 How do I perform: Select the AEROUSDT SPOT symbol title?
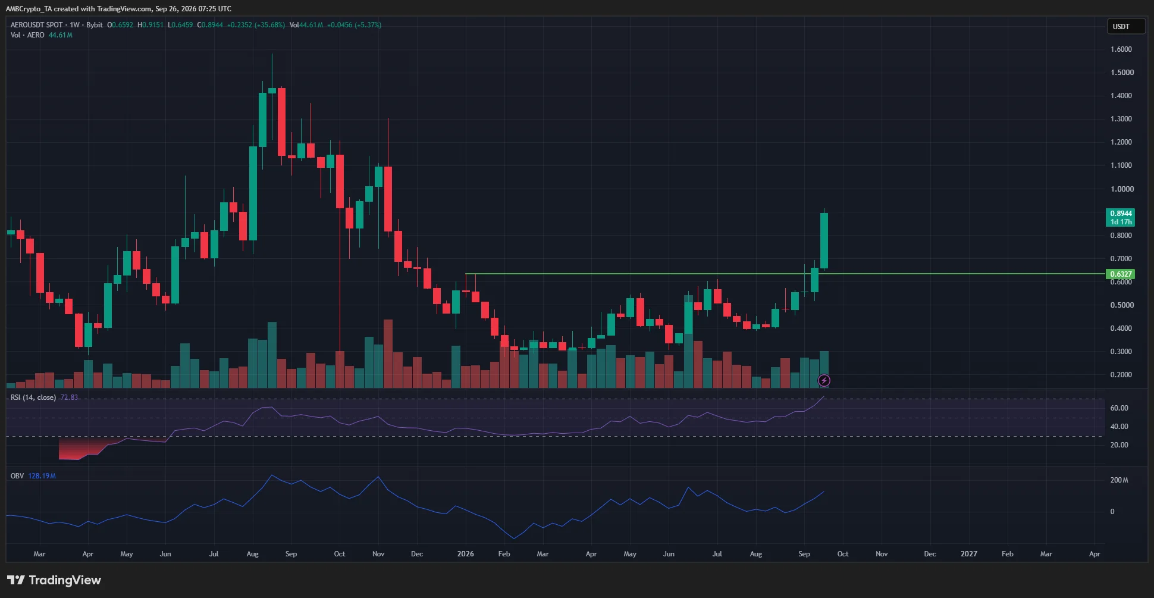coord(37,25)
